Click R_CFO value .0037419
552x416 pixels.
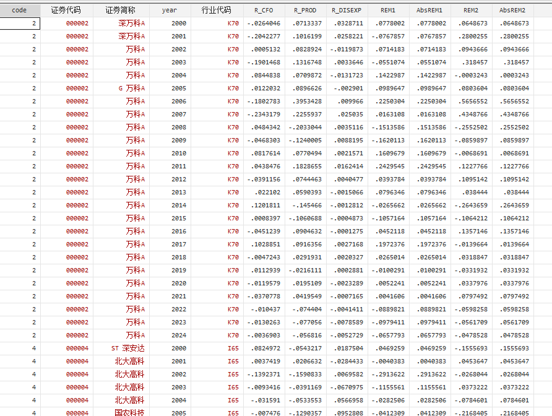point(265,362)
